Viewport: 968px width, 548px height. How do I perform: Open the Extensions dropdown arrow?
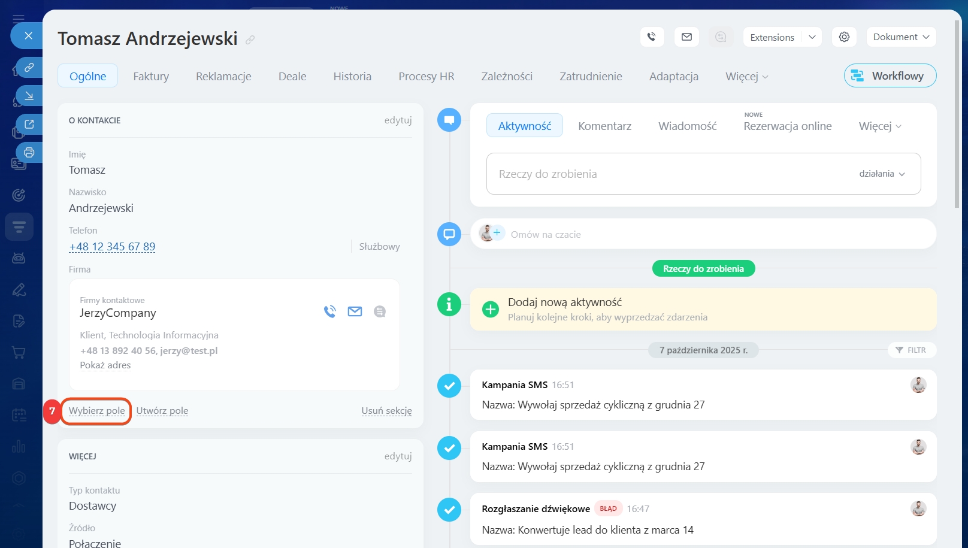point(812,37)
